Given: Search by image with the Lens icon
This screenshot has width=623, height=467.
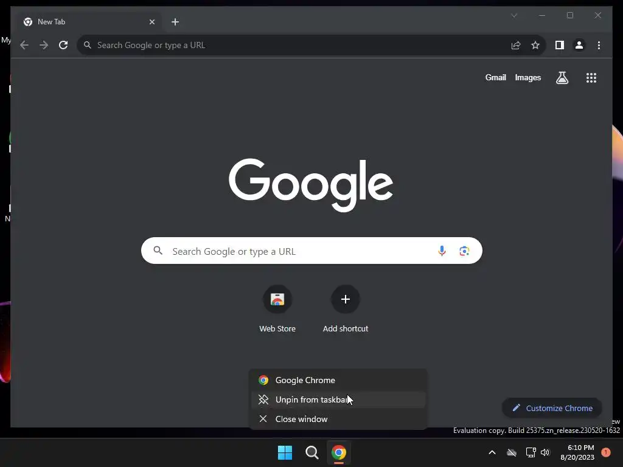Looking at the screenshot, I should [x=464, y=251].
